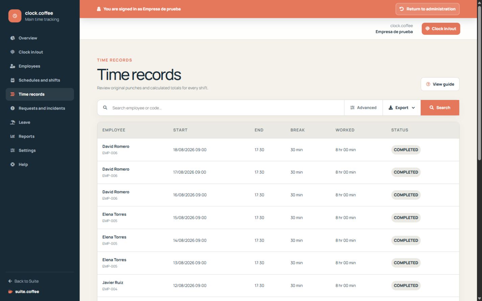Viewport: 482px width, 301px height.
Task: Click end time 17:30 in 16/08/2026 row
Action: point(259,195)
